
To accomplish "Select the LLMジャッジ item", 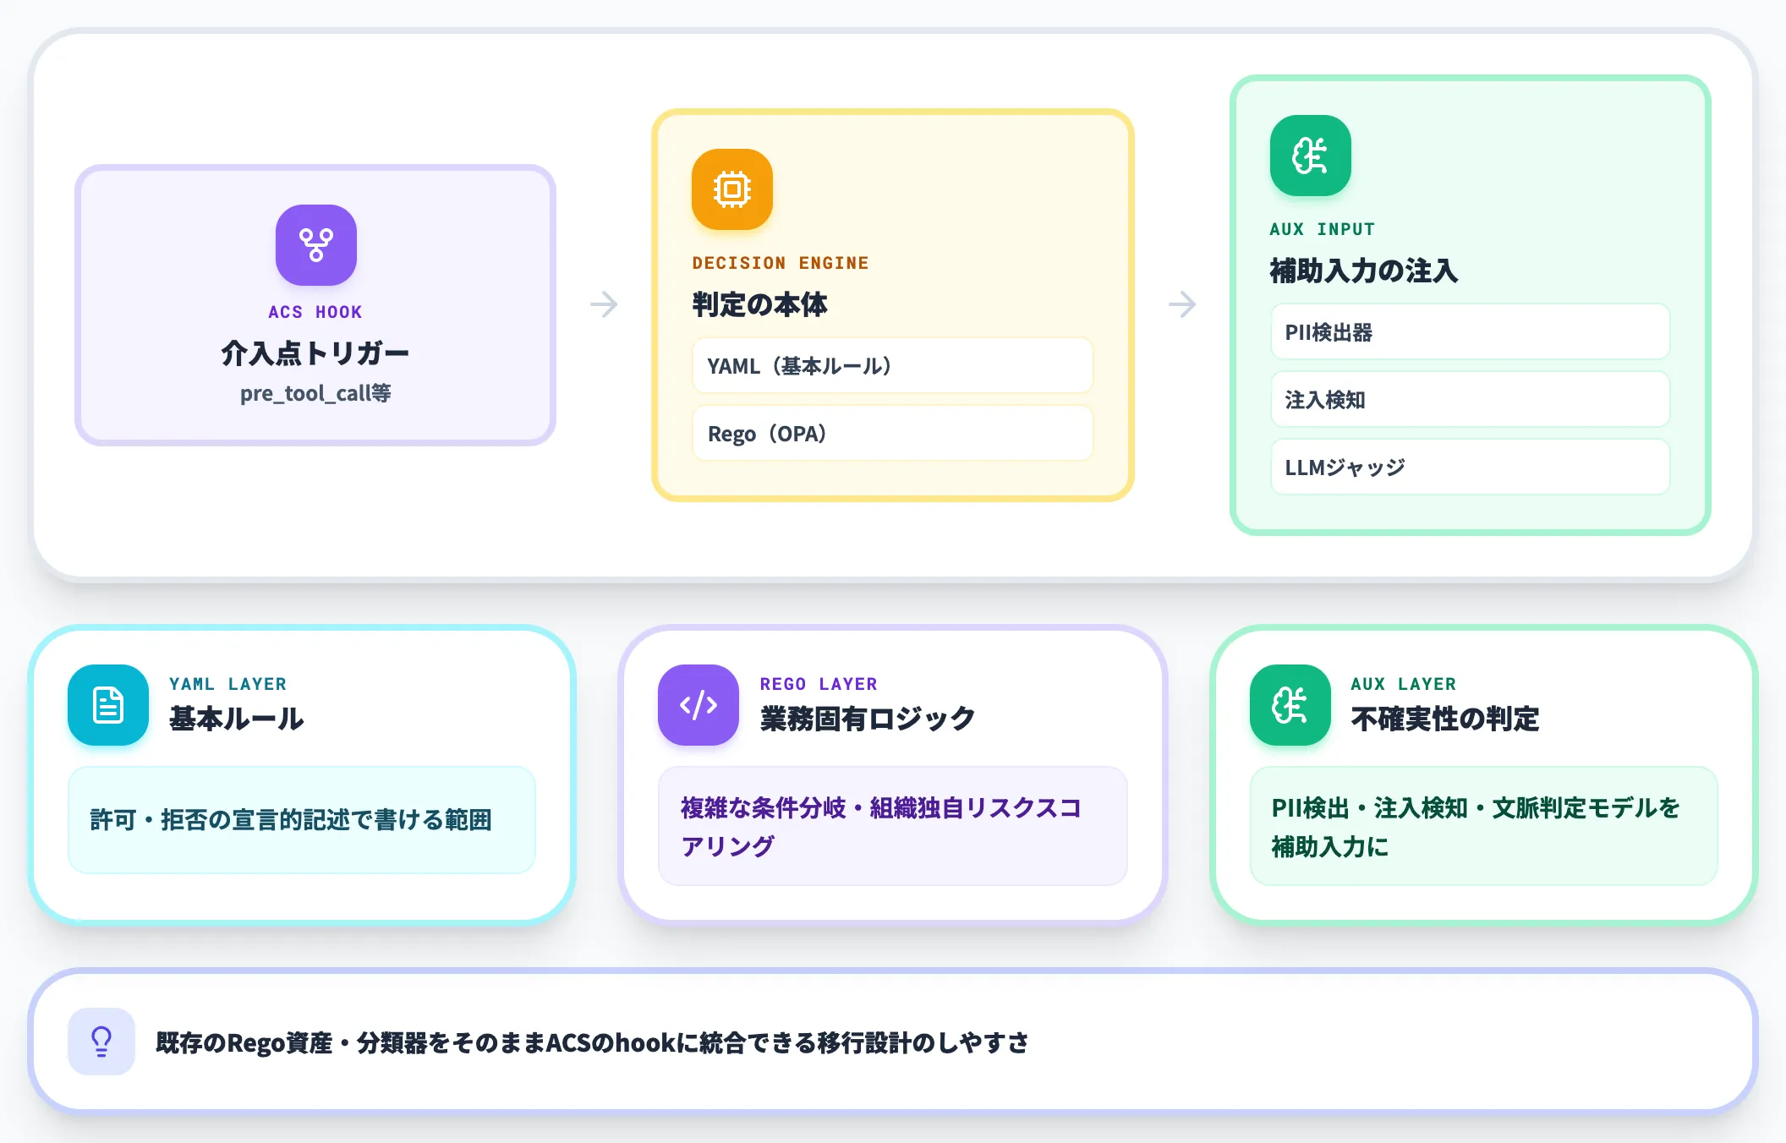I will pos(1471,468).
